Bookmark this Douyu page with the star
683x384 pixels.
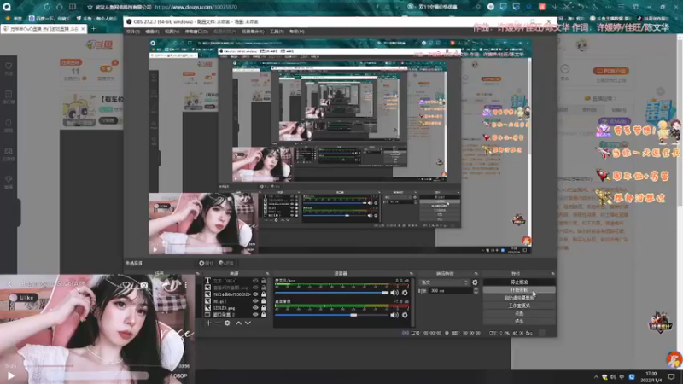[x=90, y=7]
